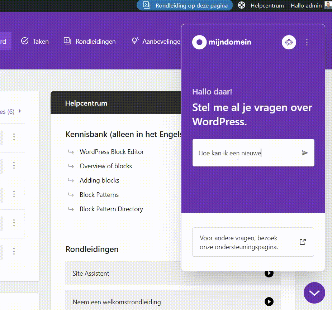Open the chat panel three-dot menu
The height and width of the screenshot is (310, 332).
(x=307, y=42)
